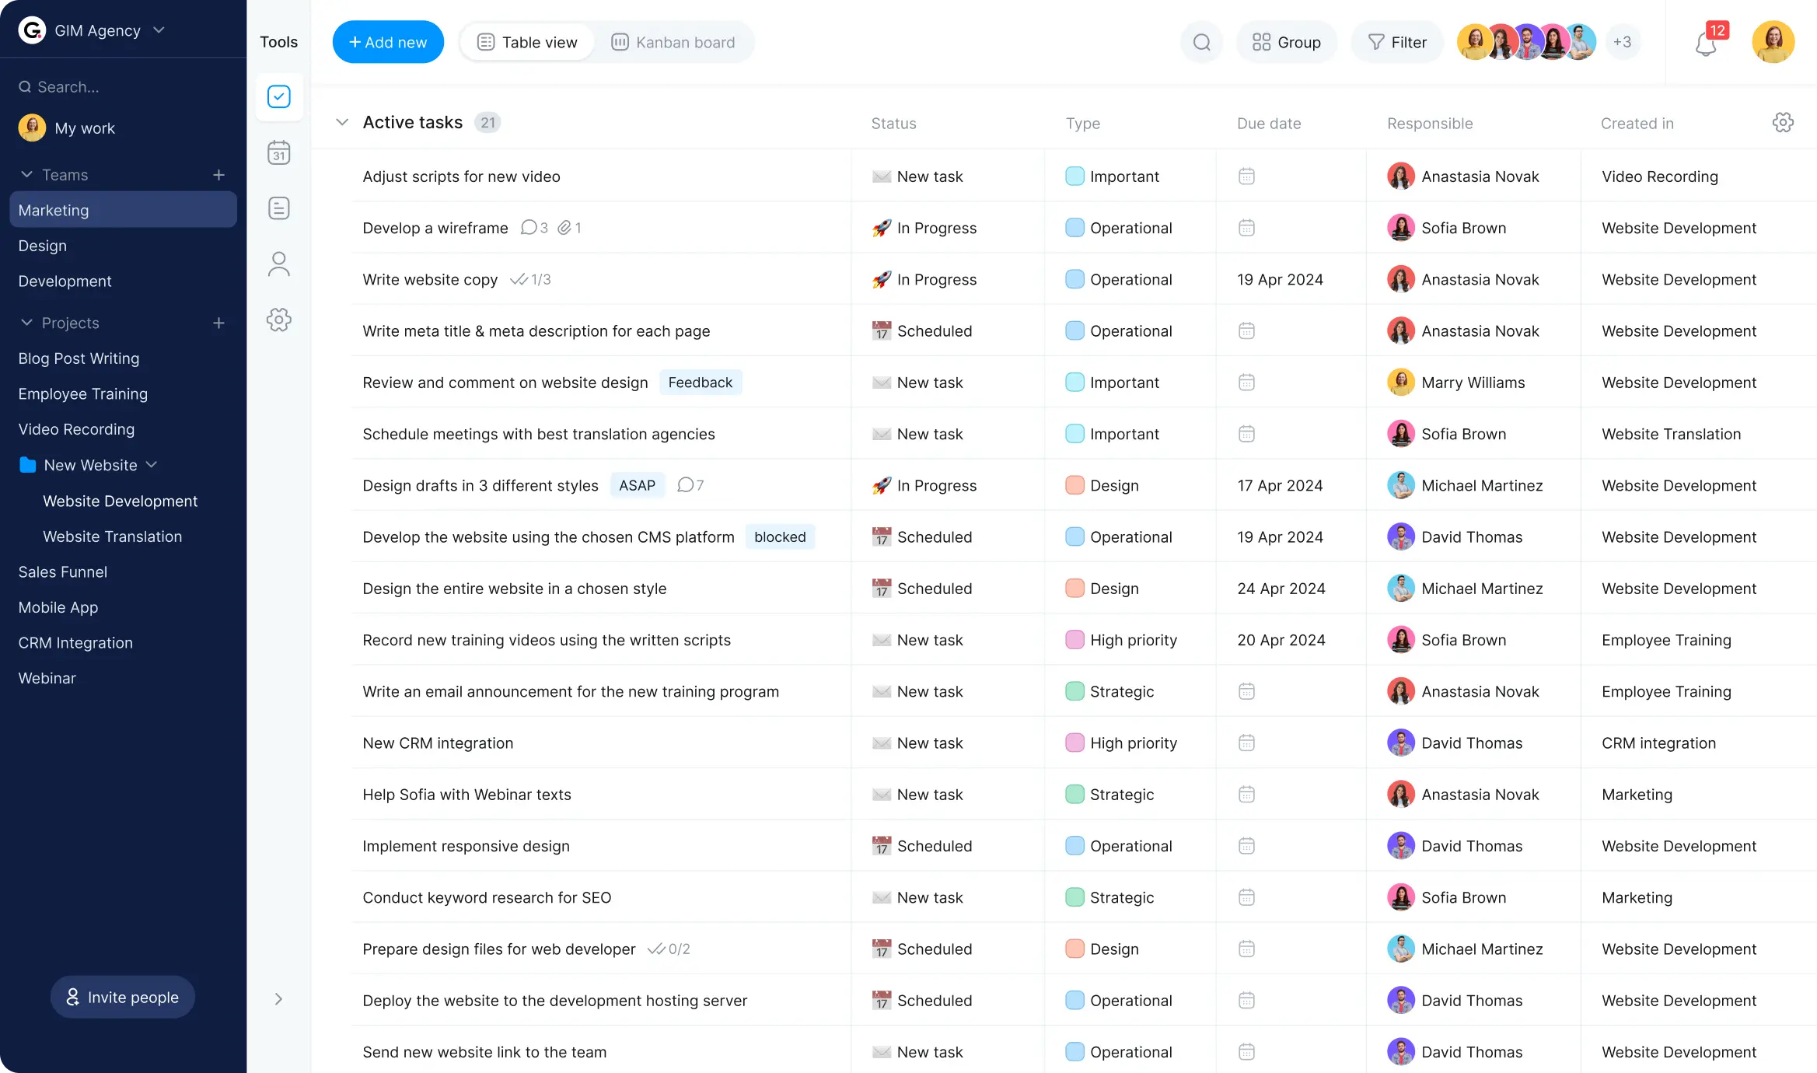Toggle Active tasks section collapse arrow
Viewport: 1817px width, 1073px height.
pos(341,121)
